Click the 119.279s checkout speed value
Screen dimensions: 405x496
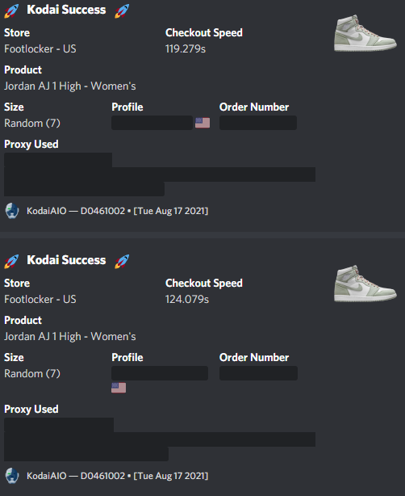click(186, 48)
